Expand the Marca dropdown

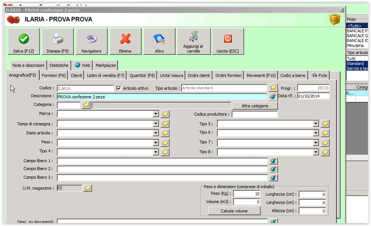(156, 114)
